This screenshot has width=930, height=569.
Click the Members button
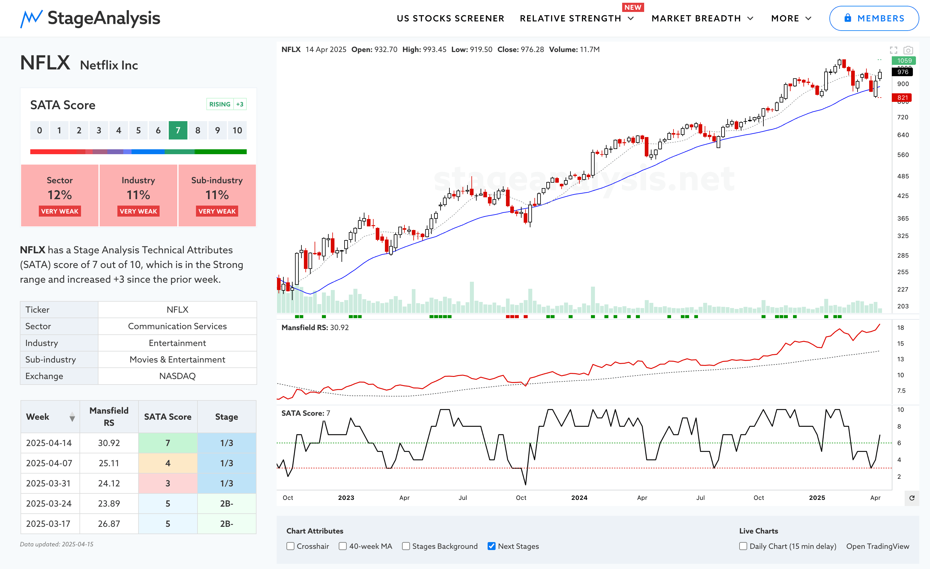(x=874, y=18)
